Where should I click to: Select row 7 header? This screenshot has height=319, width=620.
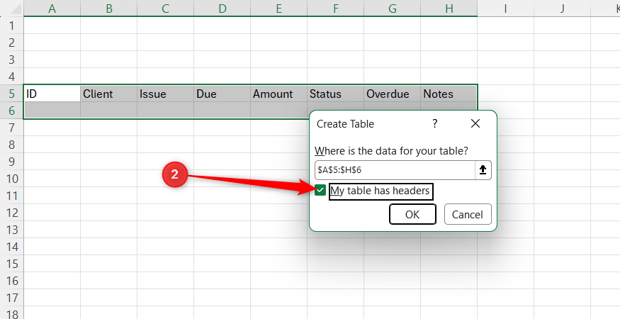11,128
